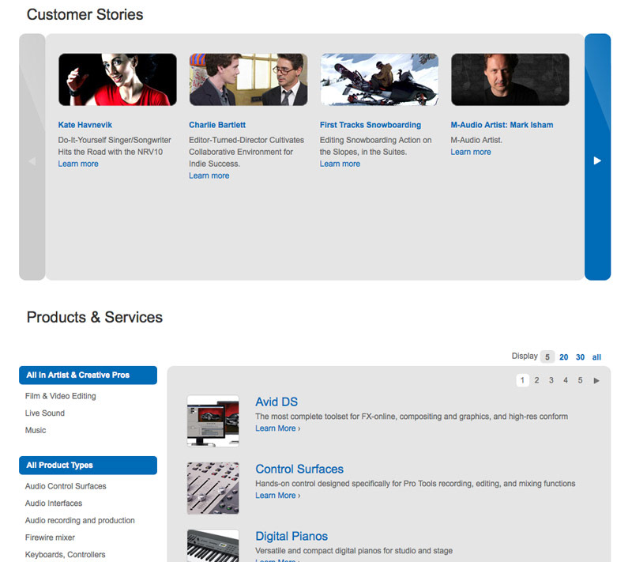Set display count to 20

pyautogui.click(x=563, y=357)
